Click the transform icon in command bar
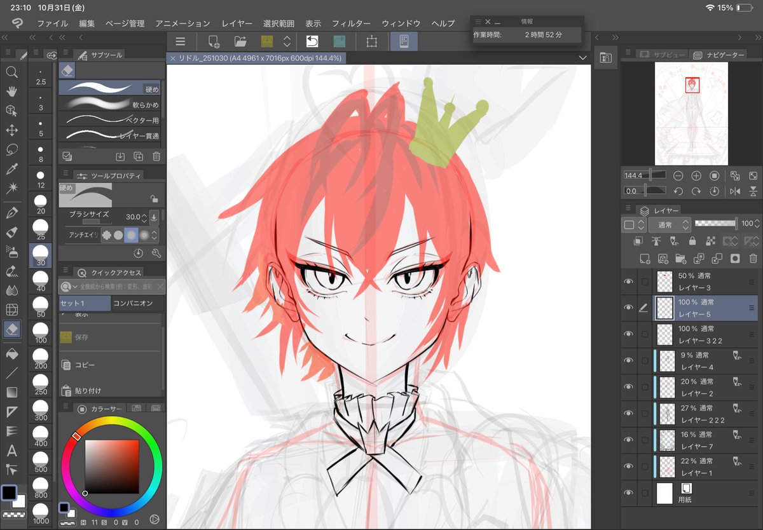Viewport: 763px width, 530px height. click(371, 41)
